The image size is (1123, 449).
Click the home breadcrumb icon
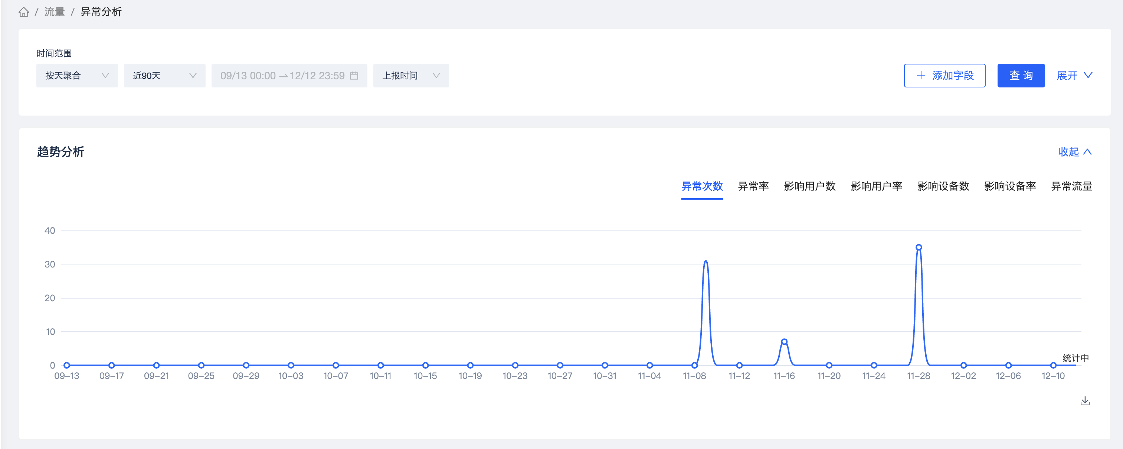[23, 12]
